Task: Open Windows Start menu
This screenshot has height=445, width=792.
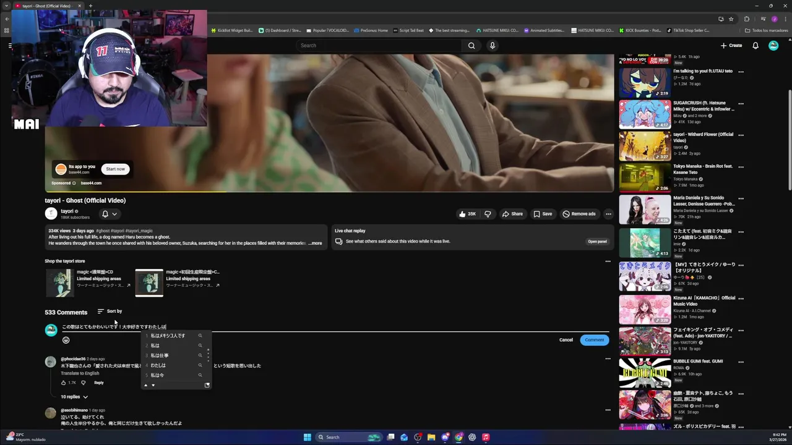Action: [x=307, y=438]
